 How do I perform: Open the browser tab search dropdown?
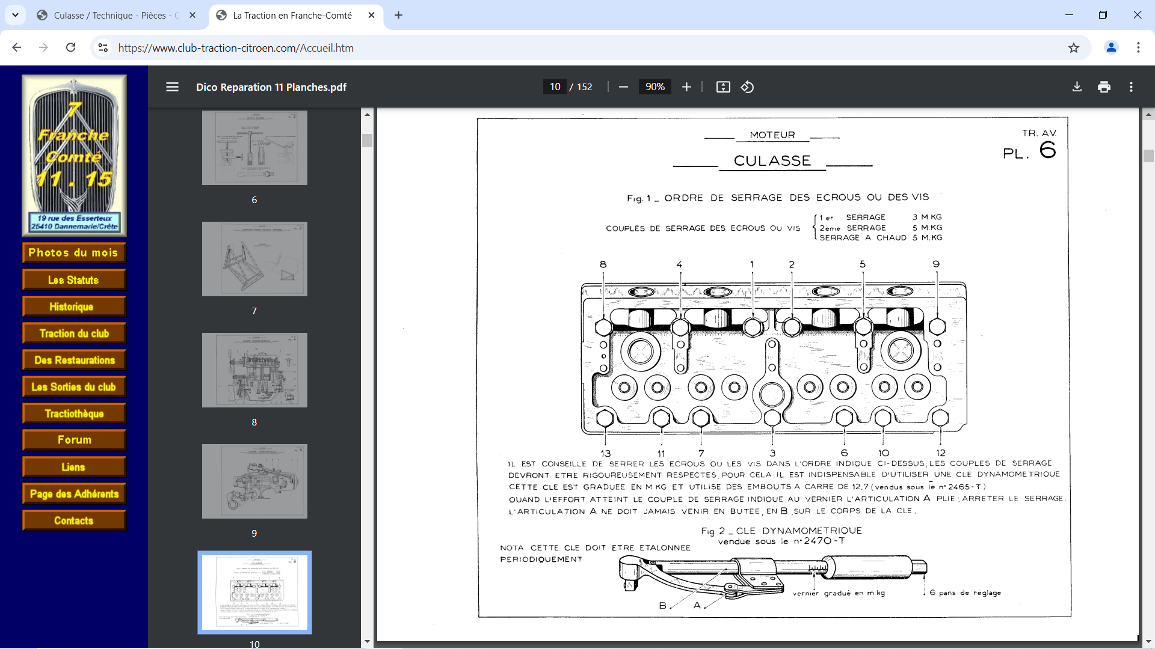[15, 15]
